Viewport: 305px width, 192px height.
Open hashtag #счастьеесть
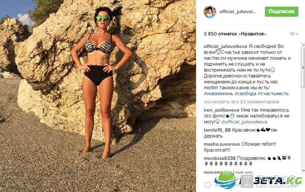273,94
